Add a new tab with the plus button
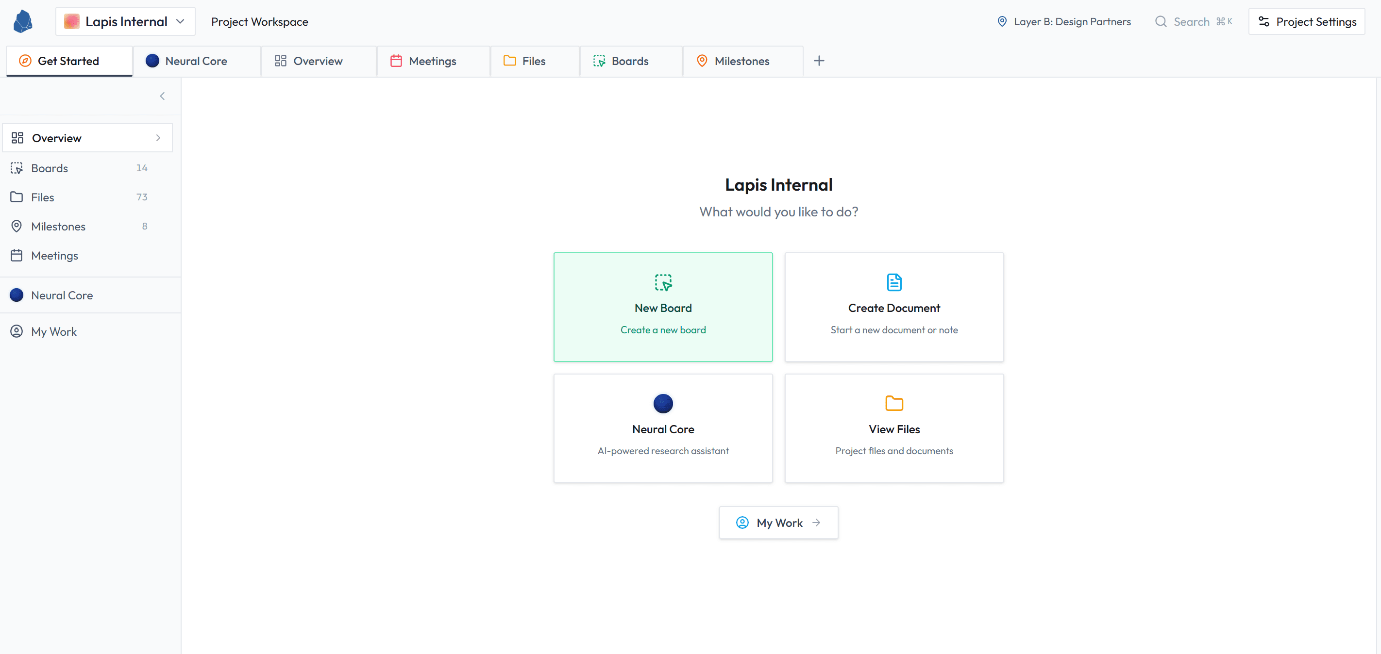Image resolution: width=1381 pixels, height=654 pixels. [819, 61]
